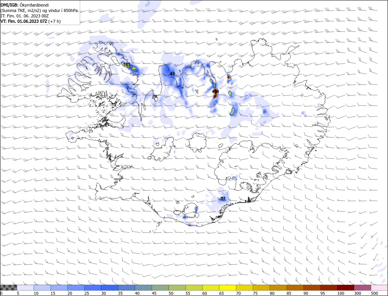Pick the dark red swatch between 95 and 100

[x=329, y=287]
